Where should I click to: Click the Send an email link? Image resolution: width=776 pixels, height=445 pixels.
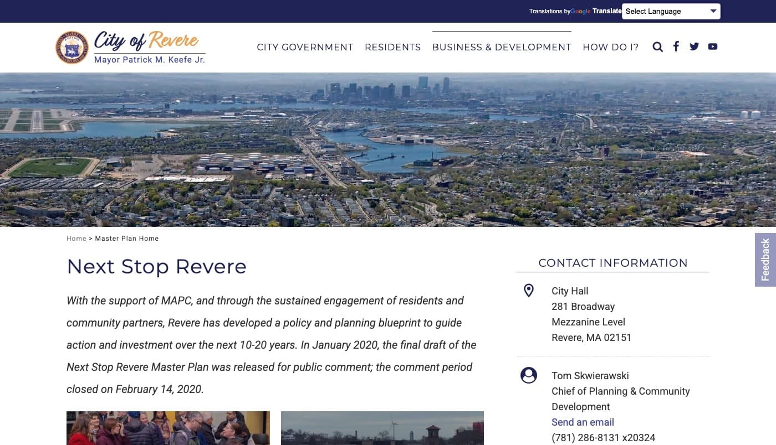583,422
